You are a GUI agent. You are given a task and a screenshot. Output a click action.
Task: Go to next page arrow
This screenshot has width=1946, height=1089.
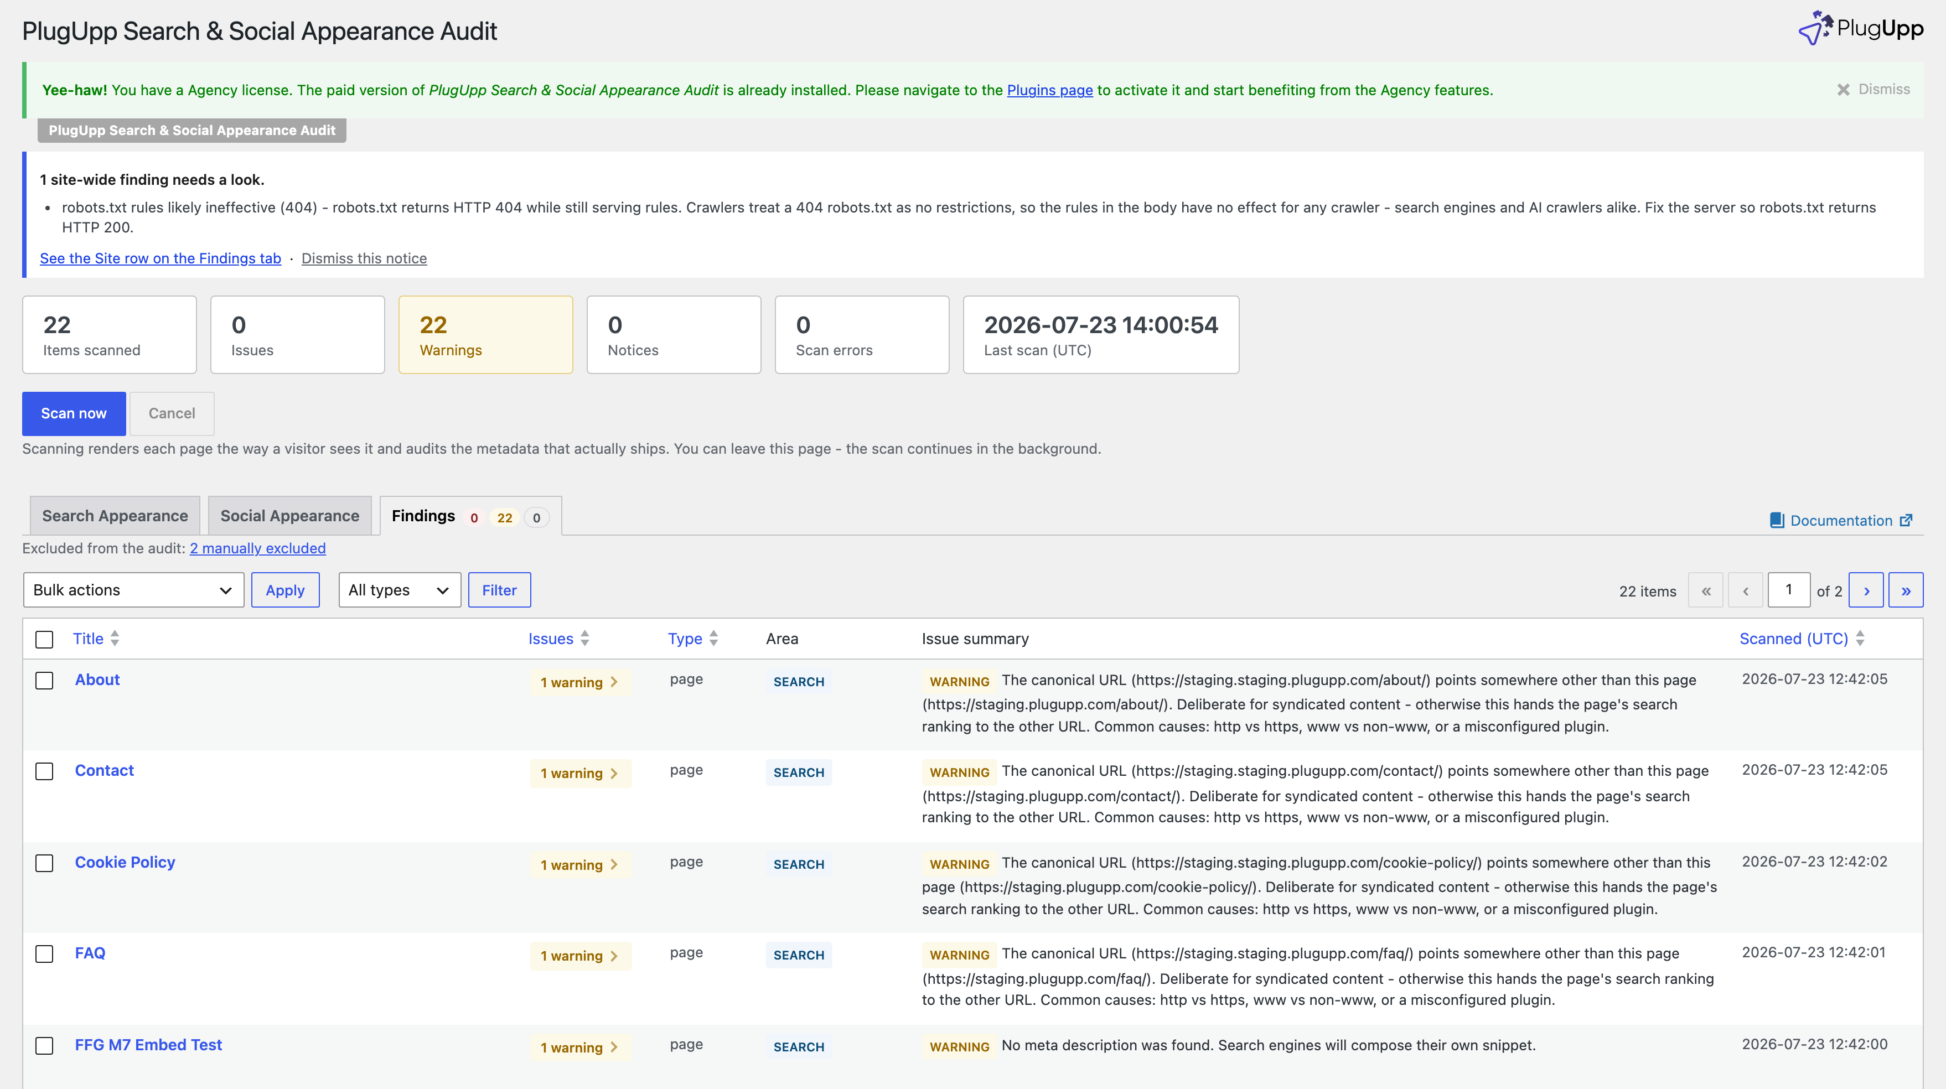click(1866, 590)
